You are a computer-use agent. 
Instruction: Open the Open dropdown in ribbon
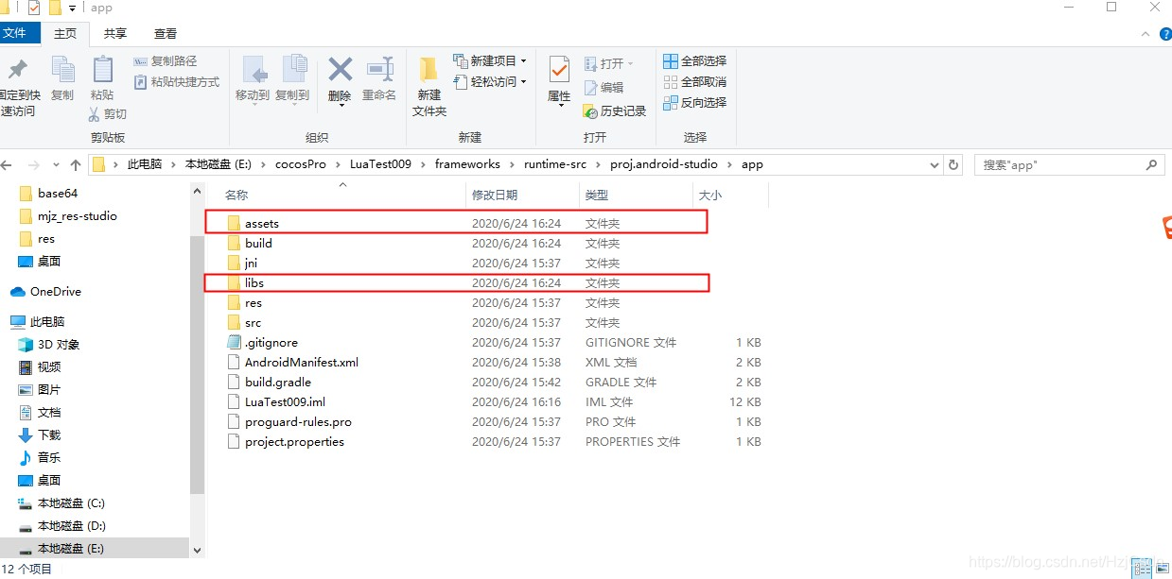[609, 63]
